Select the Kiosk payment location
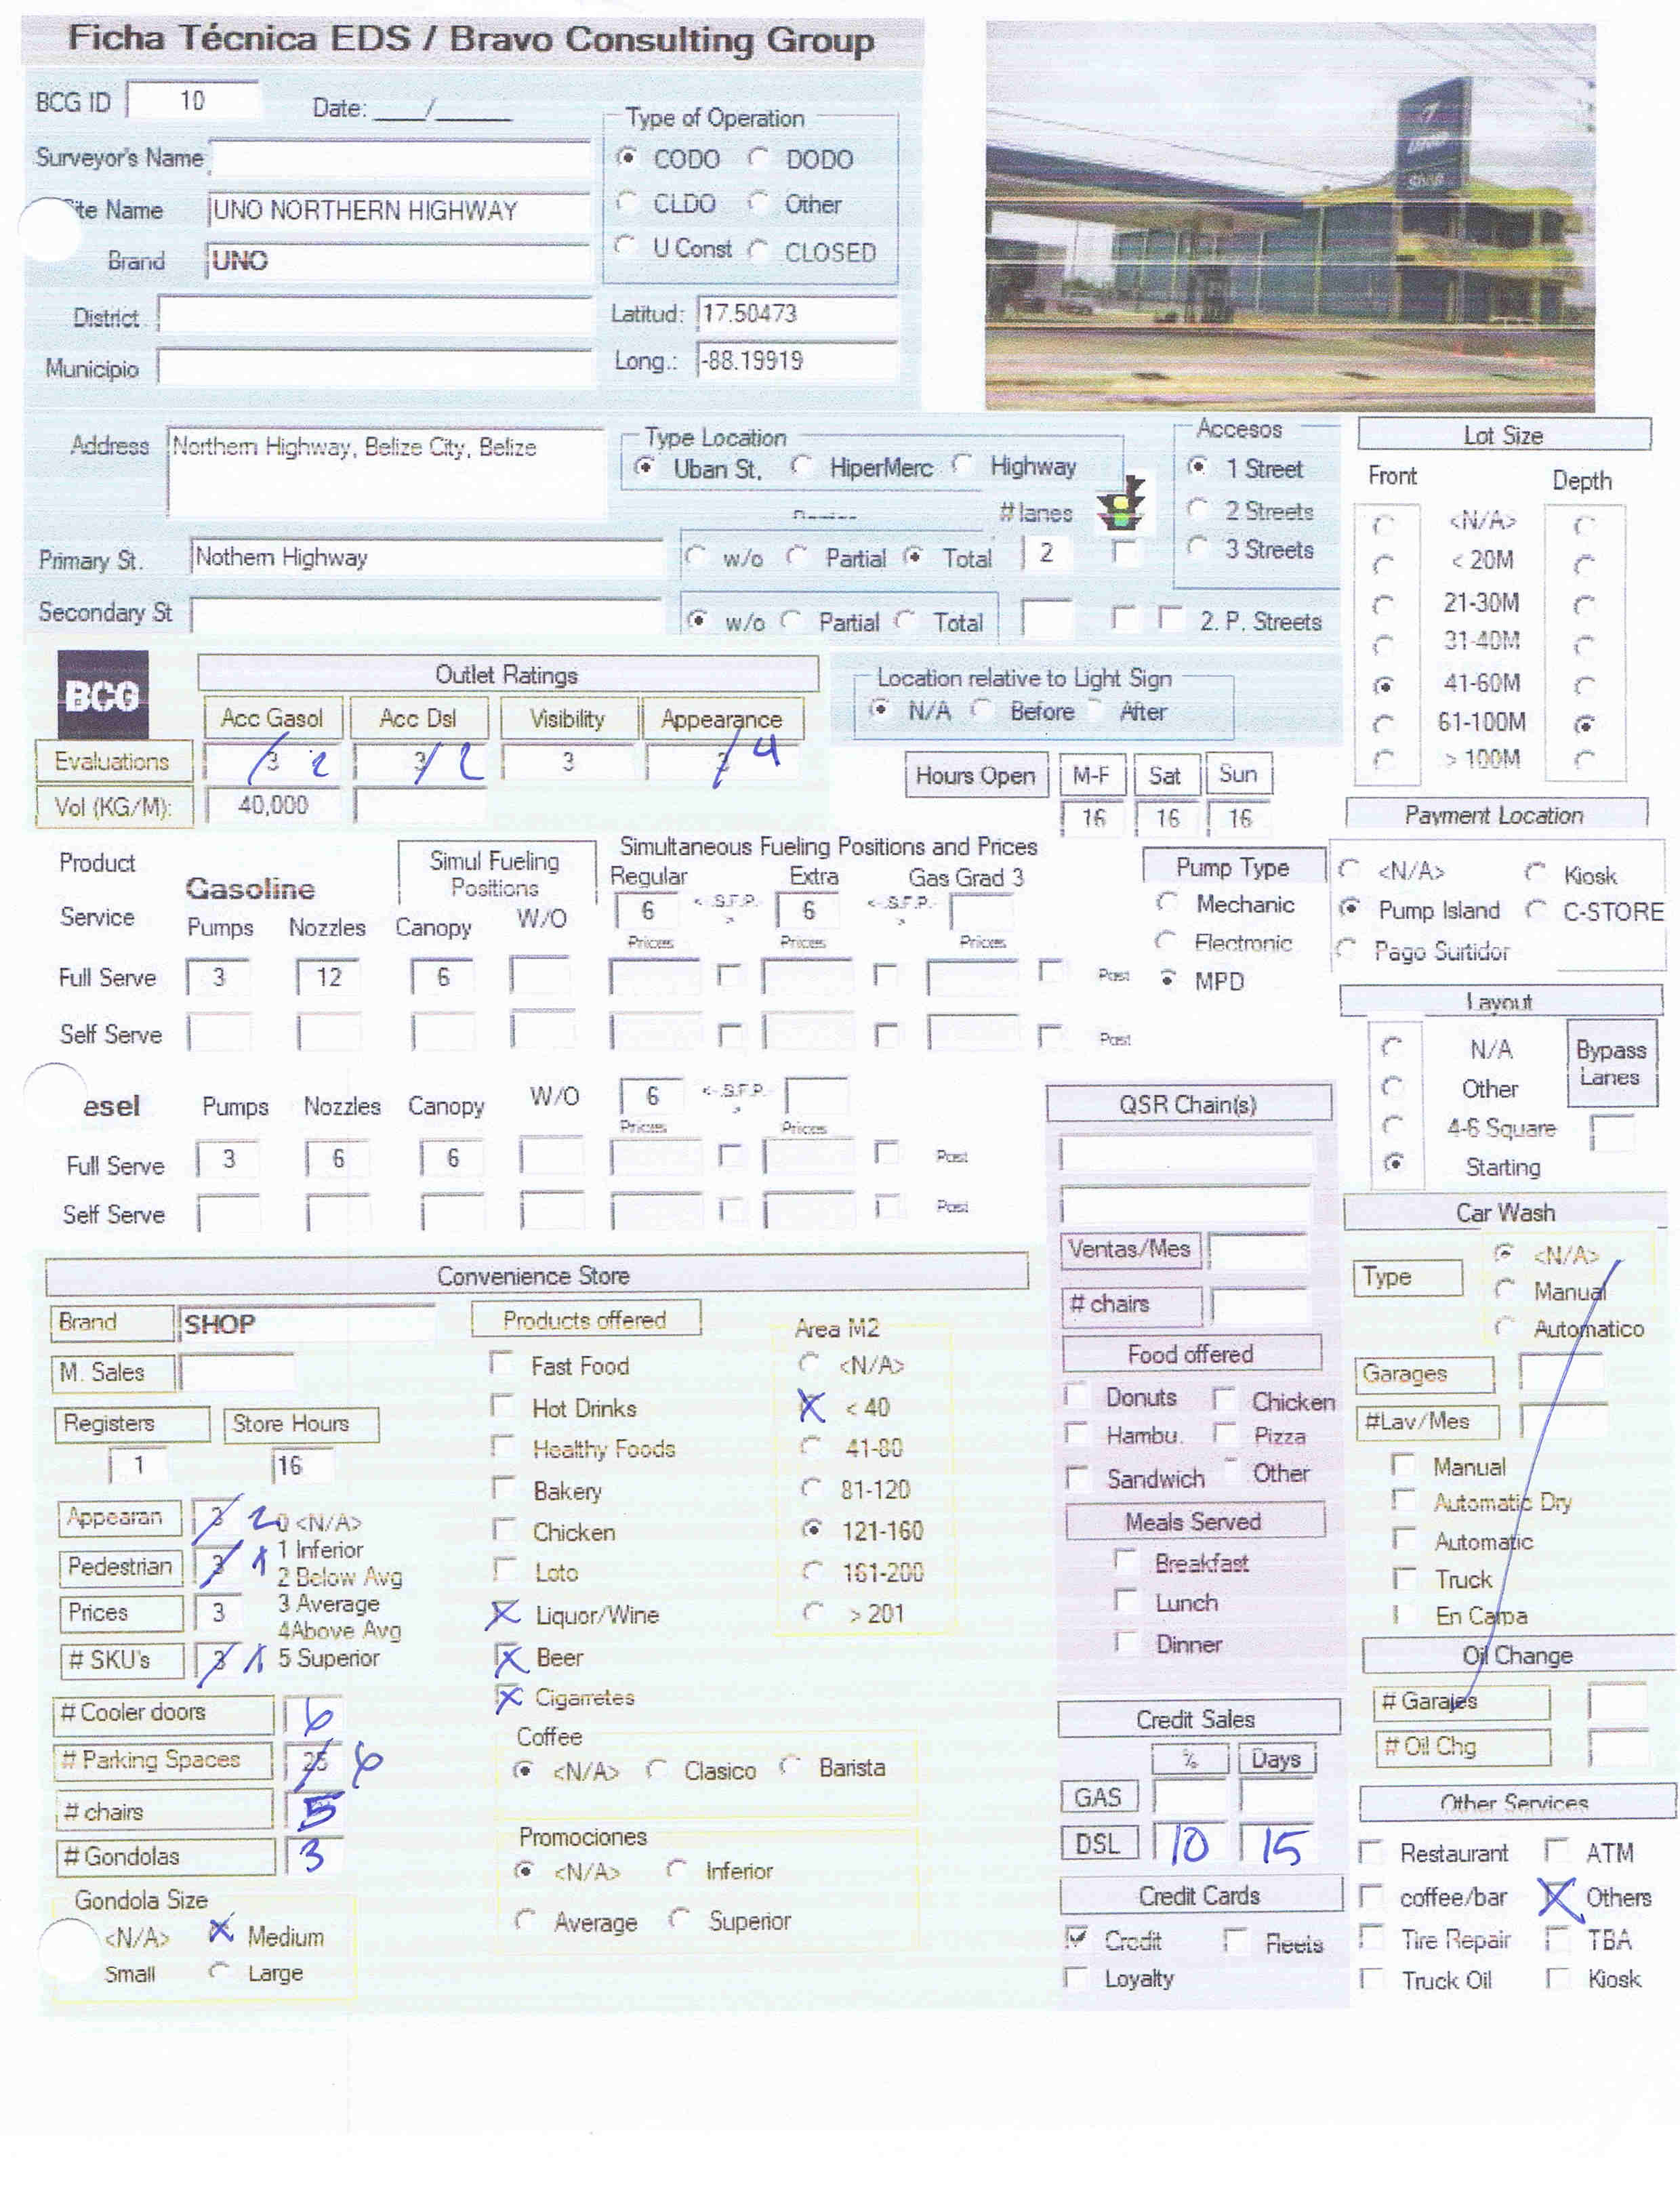This screenshot has width=1680, height=2188. [x=1537, y=873]
